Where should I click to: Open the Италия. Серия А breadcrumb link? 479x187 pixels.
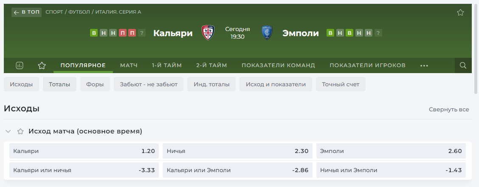pyautogui.click(x=118, y=12)
